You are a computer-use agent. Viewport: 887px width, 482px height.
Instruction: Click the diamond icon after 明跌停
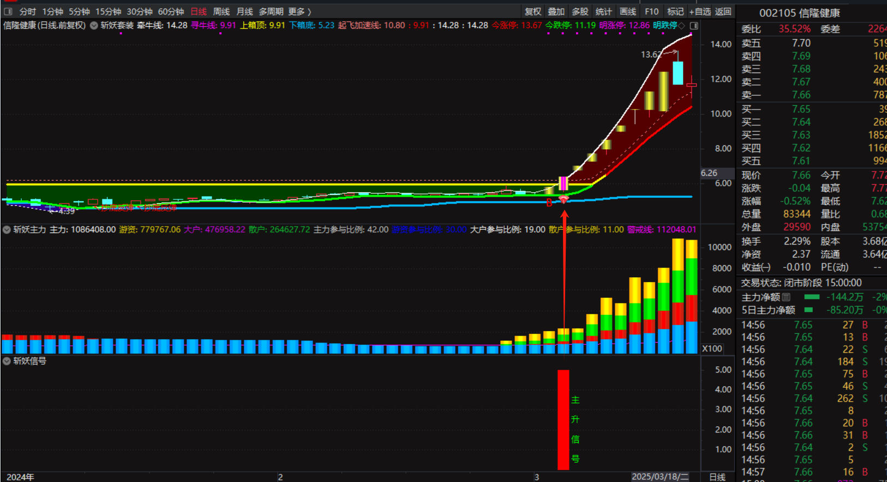tap(682, 26)
